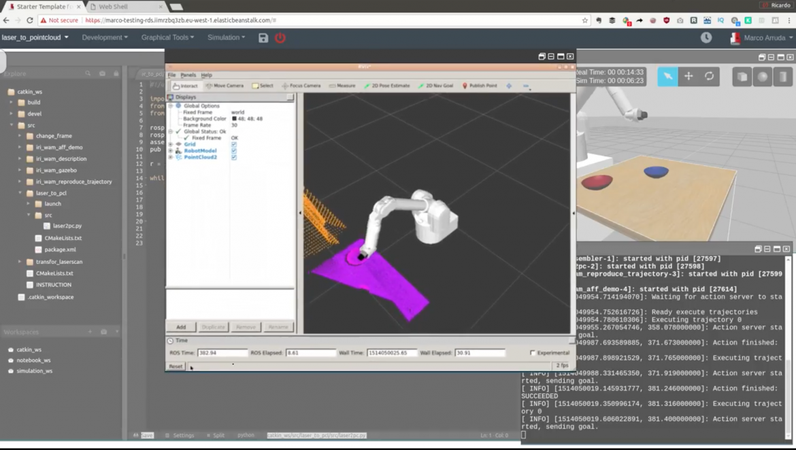The height and width of the screenshot is (450, 796).
Task: Select the 2D Nav Goal tool
Action: coord(435,86)
